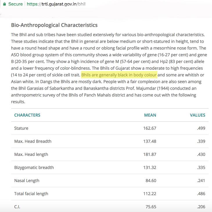Image resolution: width=212 pixels, height=212 pixels.
Task: Click the Secure label in address bar
Action: coord(15,4)
